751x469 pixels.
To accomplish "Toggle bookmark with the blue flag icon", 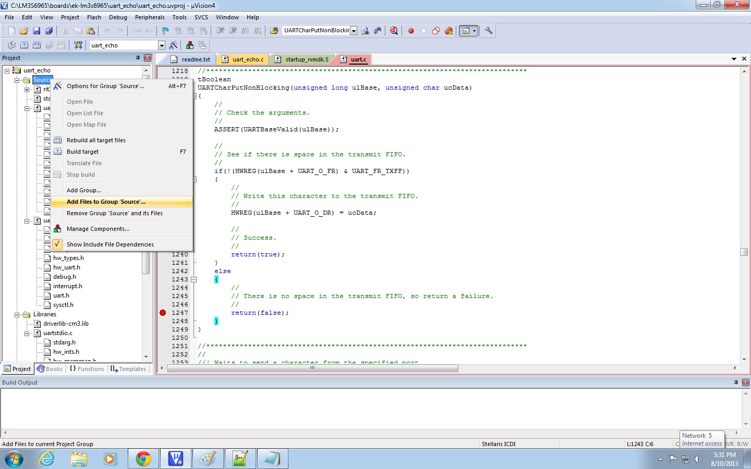I will tap(165, 31).
